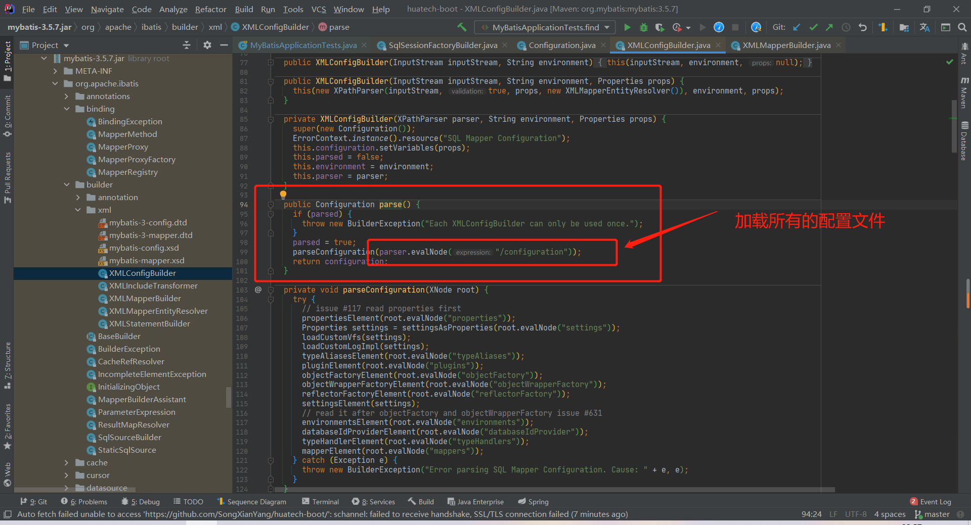Click the editor horizontal scrollbar
971x525 pixels.
click(554, 490)
